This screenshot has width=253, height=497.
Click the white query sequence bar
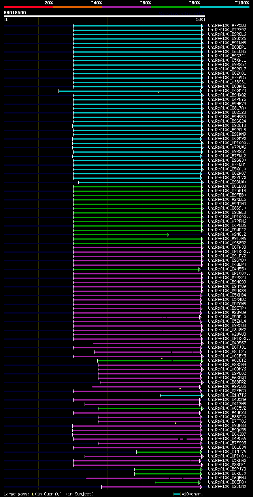104,16
